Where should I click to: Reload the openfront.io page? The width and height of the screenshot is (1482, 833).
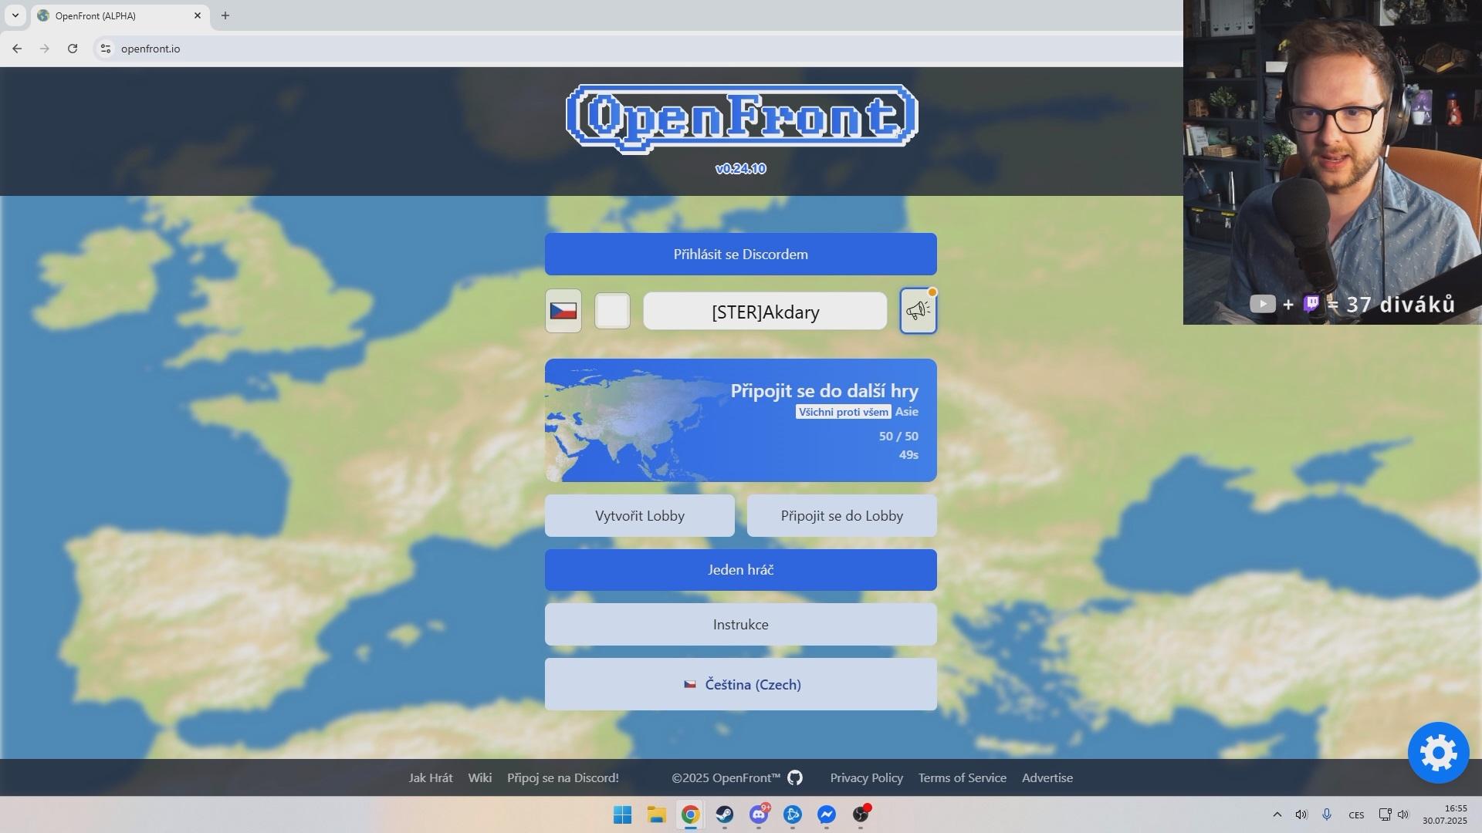pos(73,49)
